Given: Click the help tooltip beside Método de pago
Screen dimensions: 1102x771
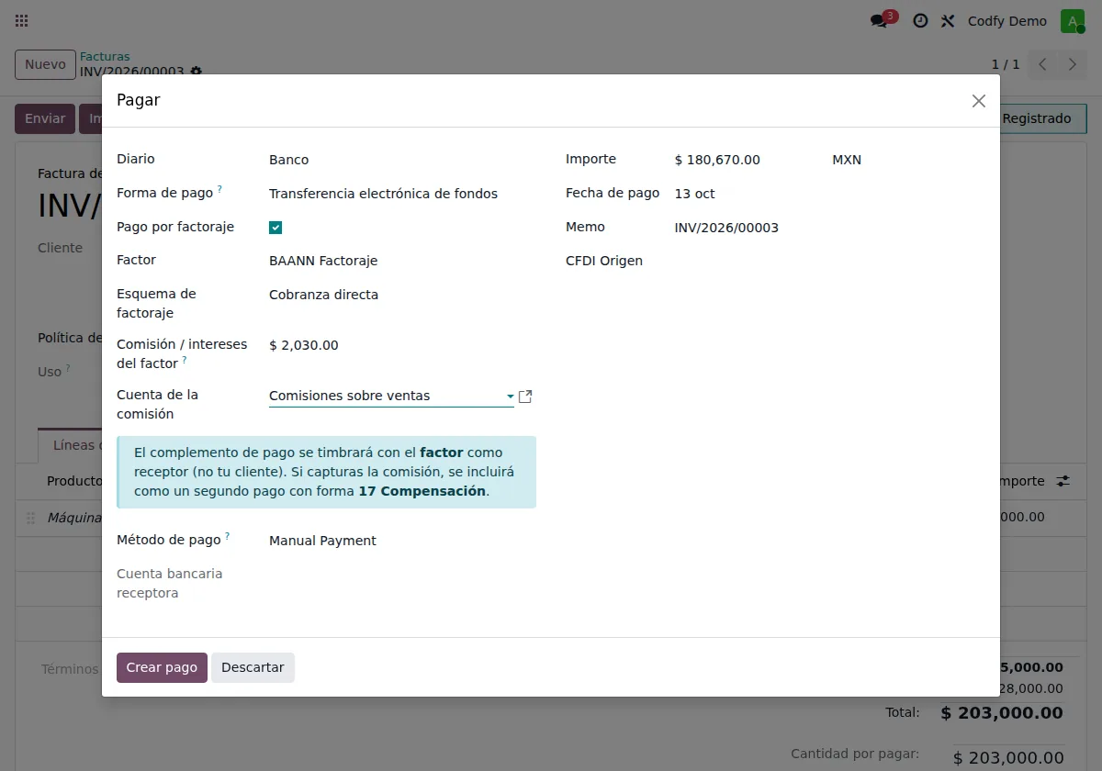Looking at the screenshot, I should (227, 536).
